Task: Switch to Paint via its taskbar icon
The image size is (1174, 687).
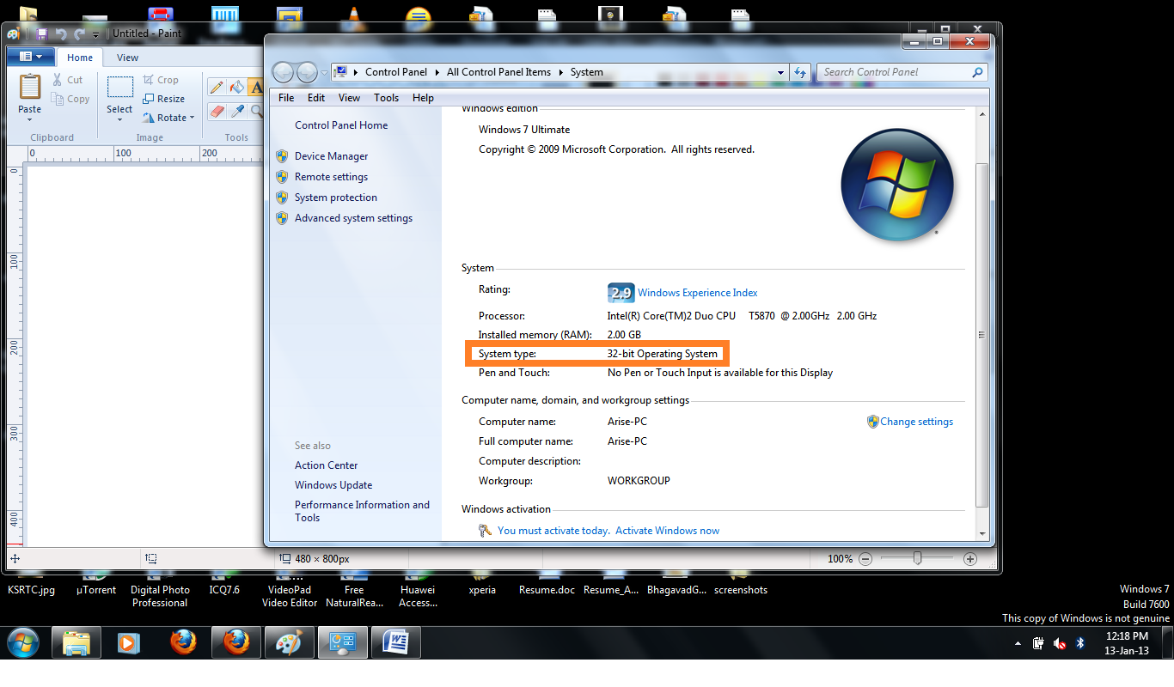Action: tap(290, 642)
